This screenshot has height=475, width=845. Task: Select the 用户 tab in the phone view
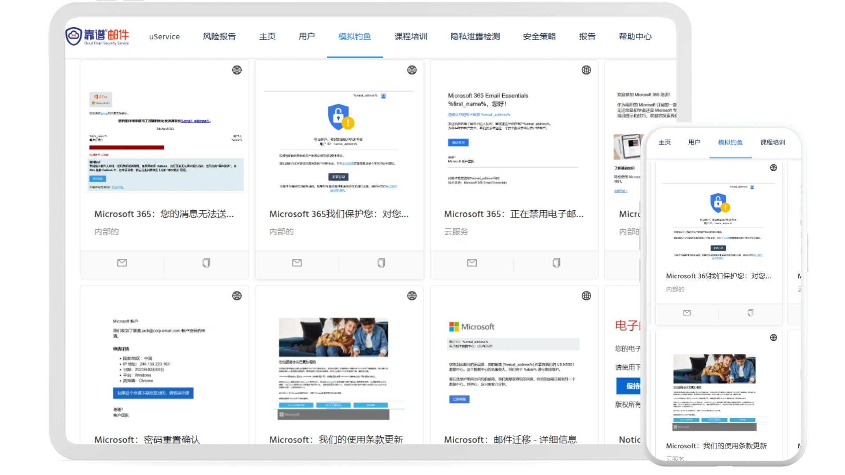point(694,142)
